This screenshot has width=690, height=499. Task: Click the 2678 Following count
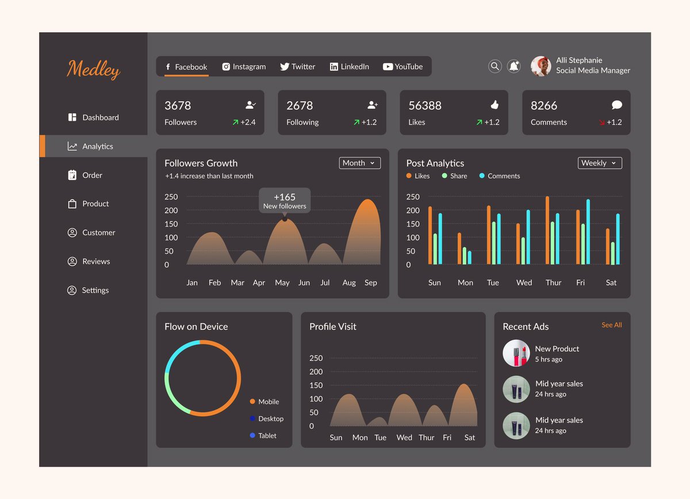tap(300, 106)
